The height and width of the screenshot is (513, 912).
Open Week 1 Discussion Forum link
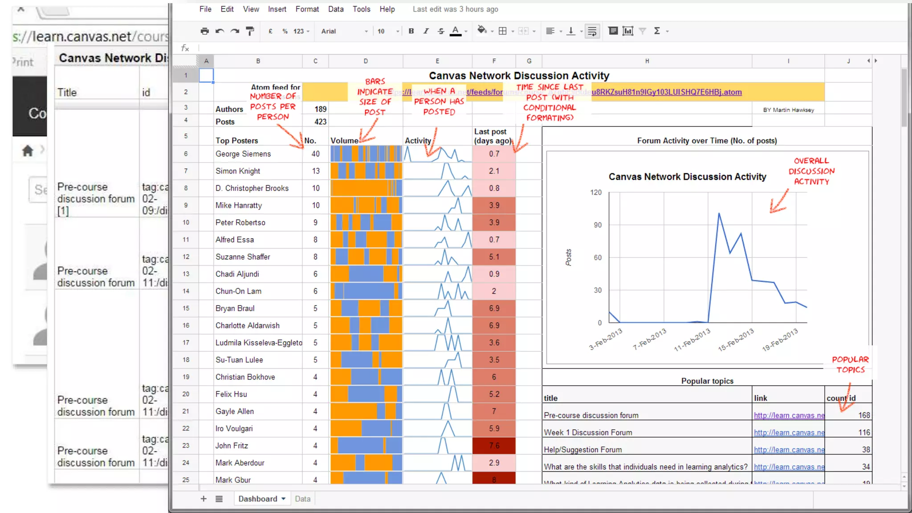pos(789,432)
